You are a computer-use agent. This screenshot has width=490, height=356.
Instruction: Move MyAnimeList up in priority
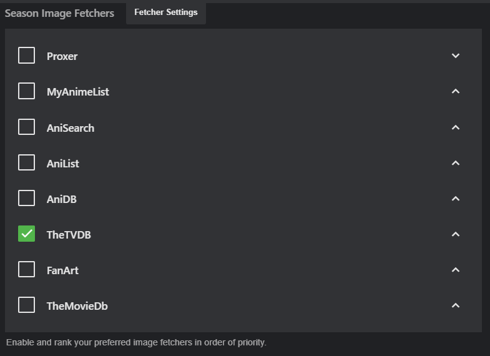(x=456, y=91)
